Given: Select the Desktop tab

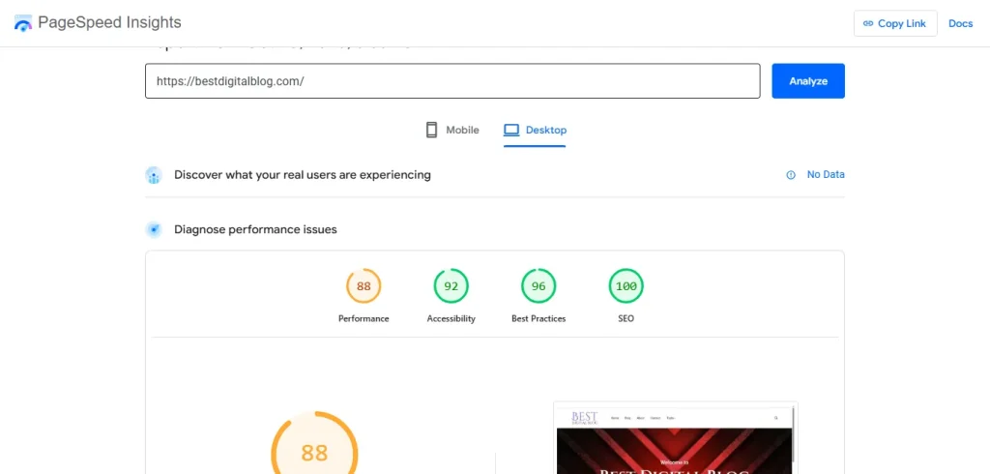Looking at the screenshot, I should [x=535, y=131].
